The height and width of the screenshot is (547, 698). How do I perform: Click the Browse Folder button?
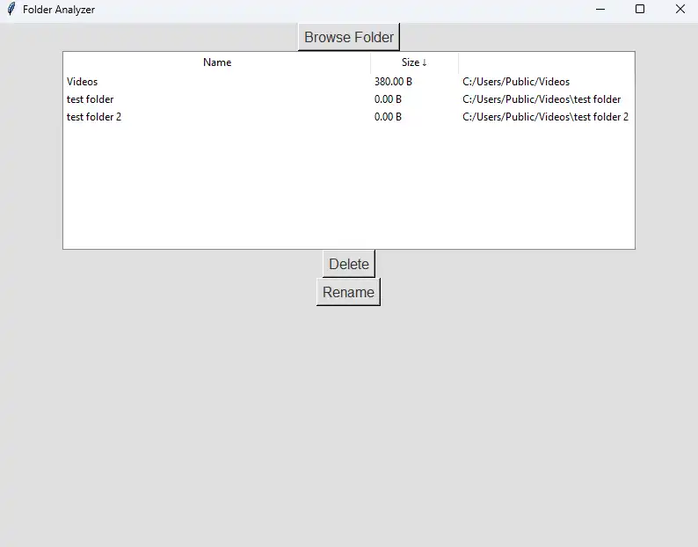pyautogui.click(x=348, y=37)
